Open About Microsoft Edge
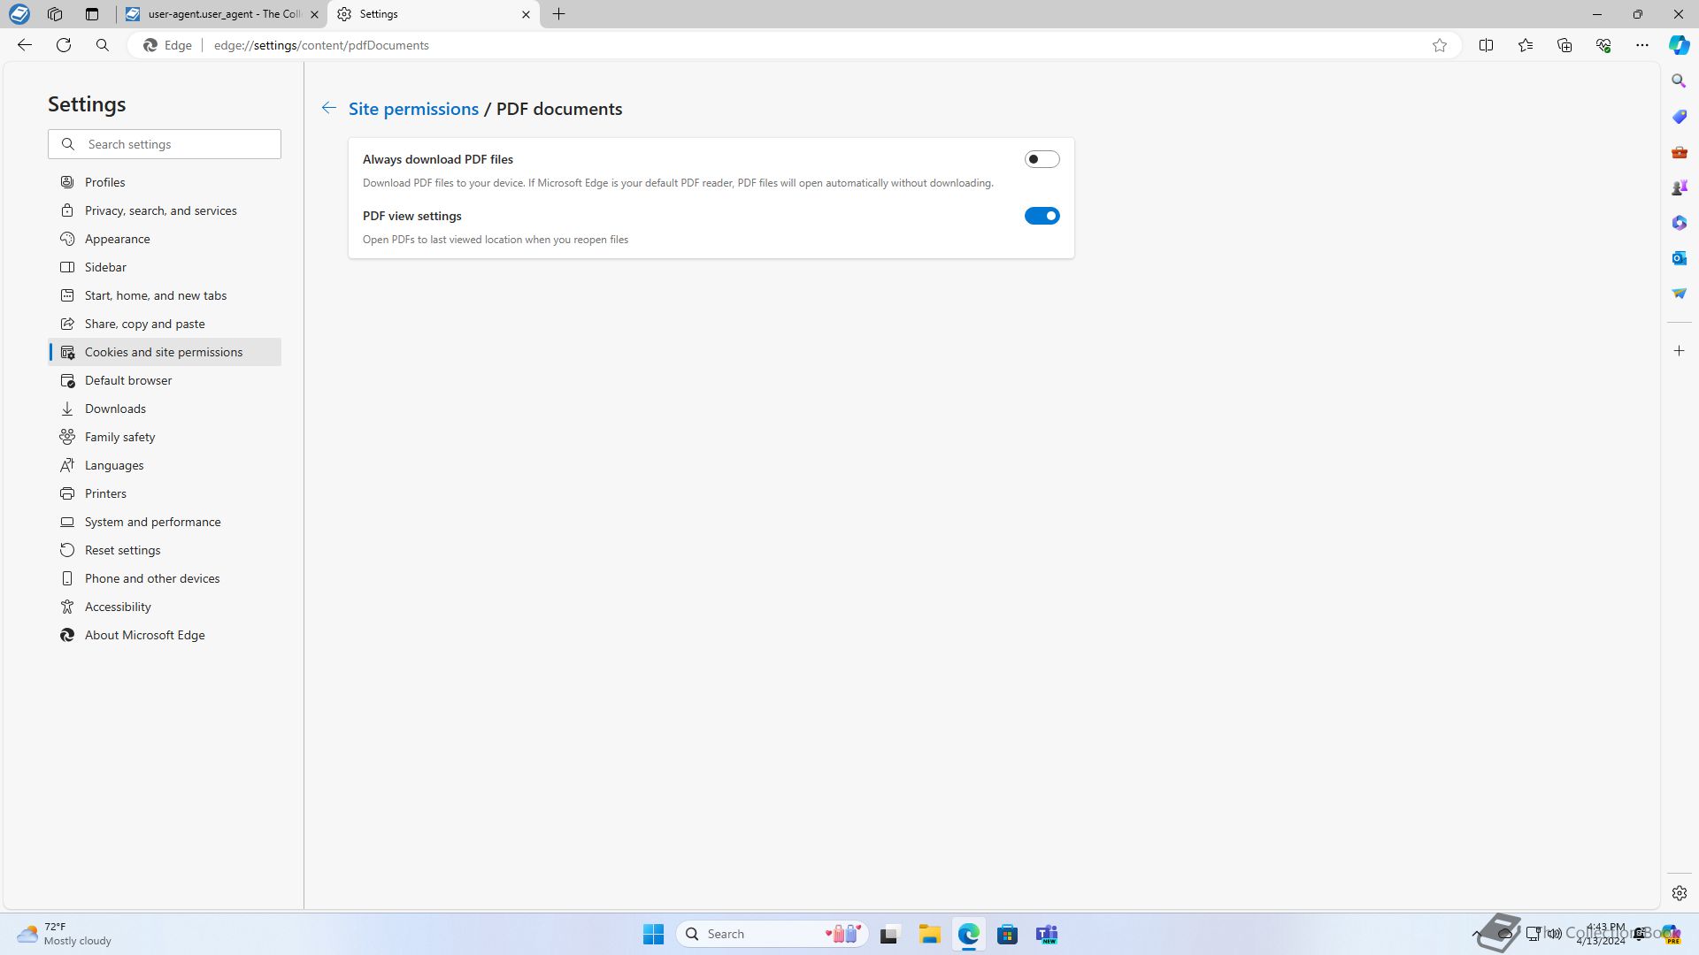1699x955 pixels. pyautogui.click(x=165, y=635)
